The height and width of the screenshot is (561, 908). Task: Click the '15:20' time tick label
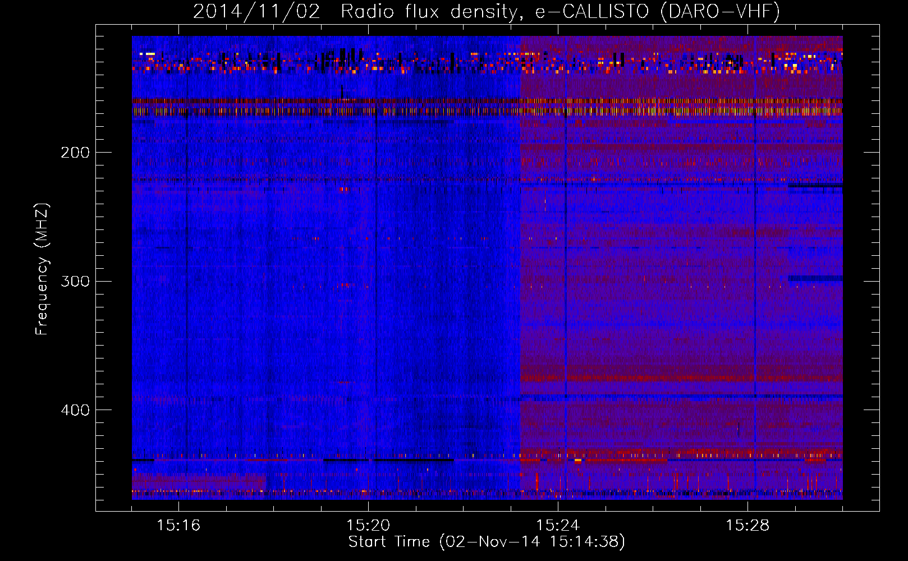click(368, 525)
